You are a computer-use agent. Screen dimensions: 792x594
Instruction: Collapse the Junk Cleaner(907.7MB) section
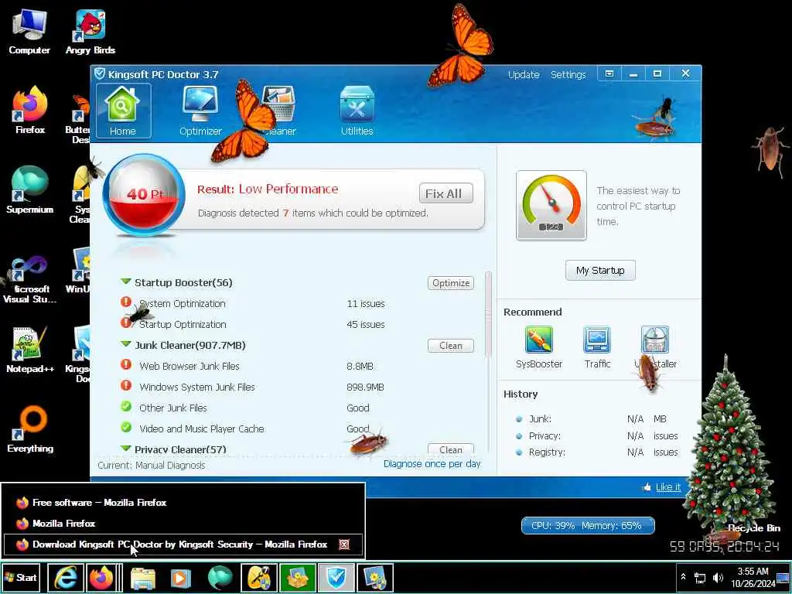point(126,344)
